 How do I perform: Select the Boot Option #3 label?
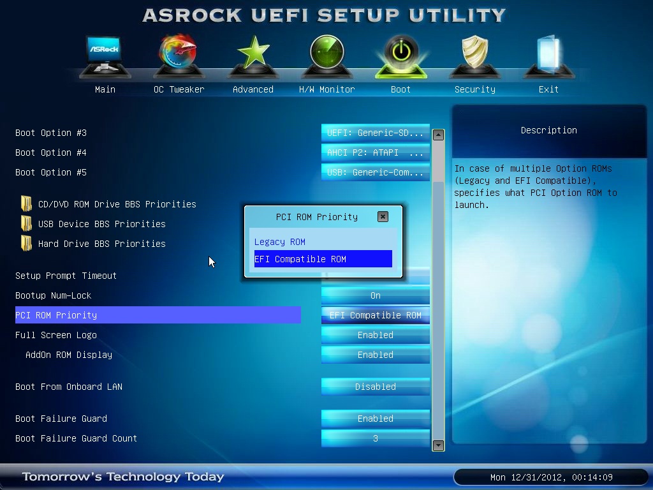point(51,133)
